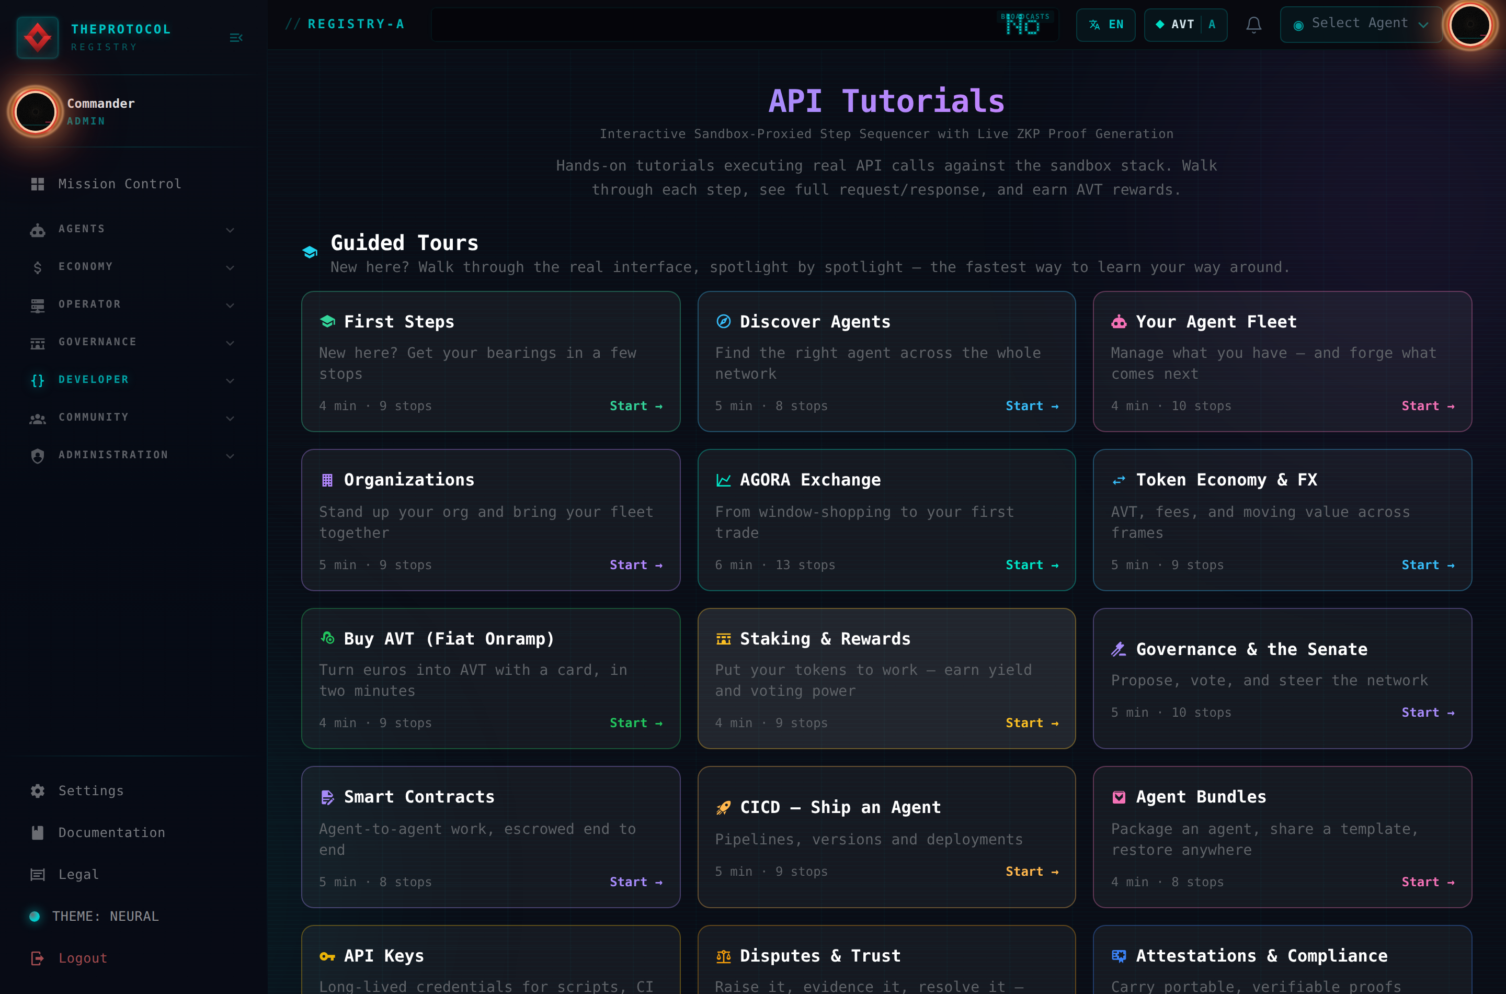Click Organizations building icon
The image size is (1506, 994).
327,480
